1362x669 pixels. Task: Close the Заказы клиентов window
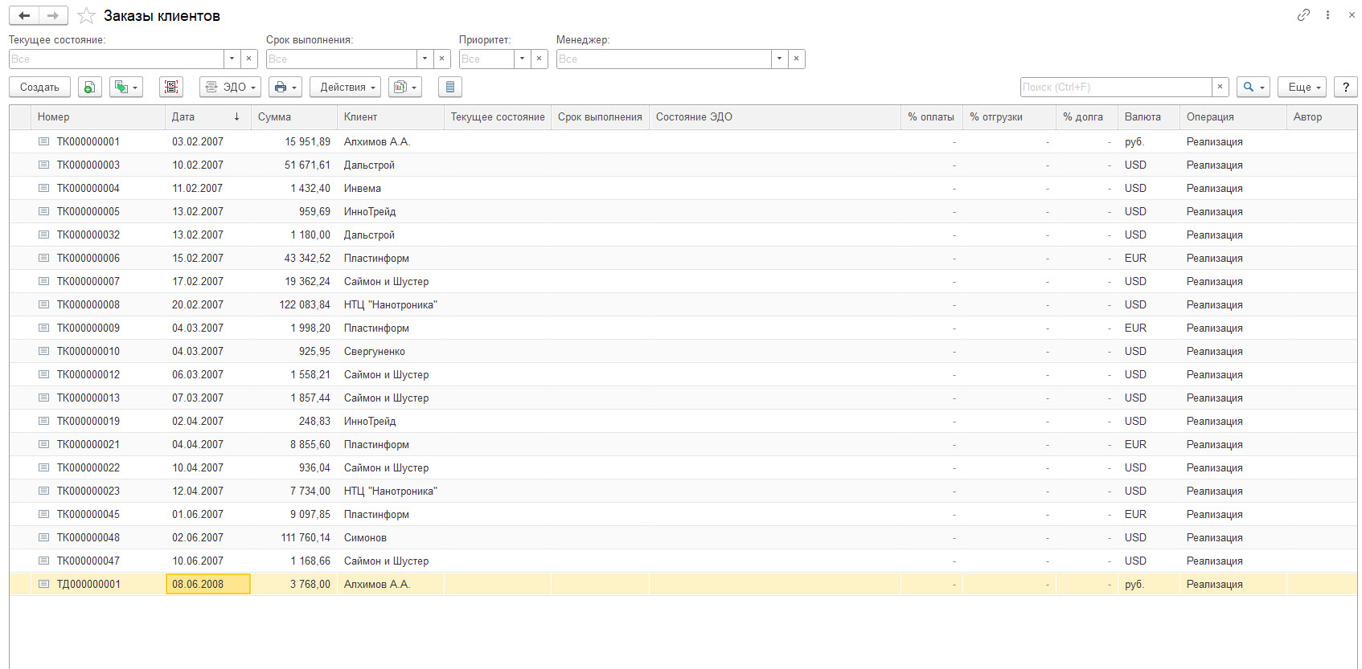[1352, 15]
